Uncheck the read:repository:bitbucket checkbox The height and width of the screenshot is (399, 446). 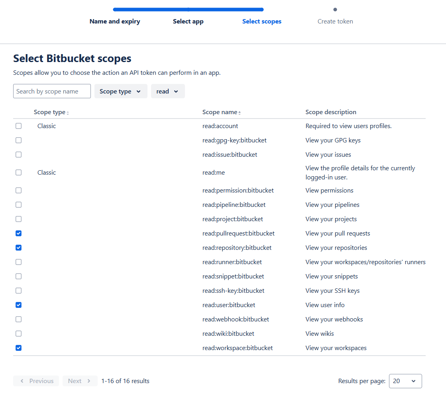click(x=18, y=248)
